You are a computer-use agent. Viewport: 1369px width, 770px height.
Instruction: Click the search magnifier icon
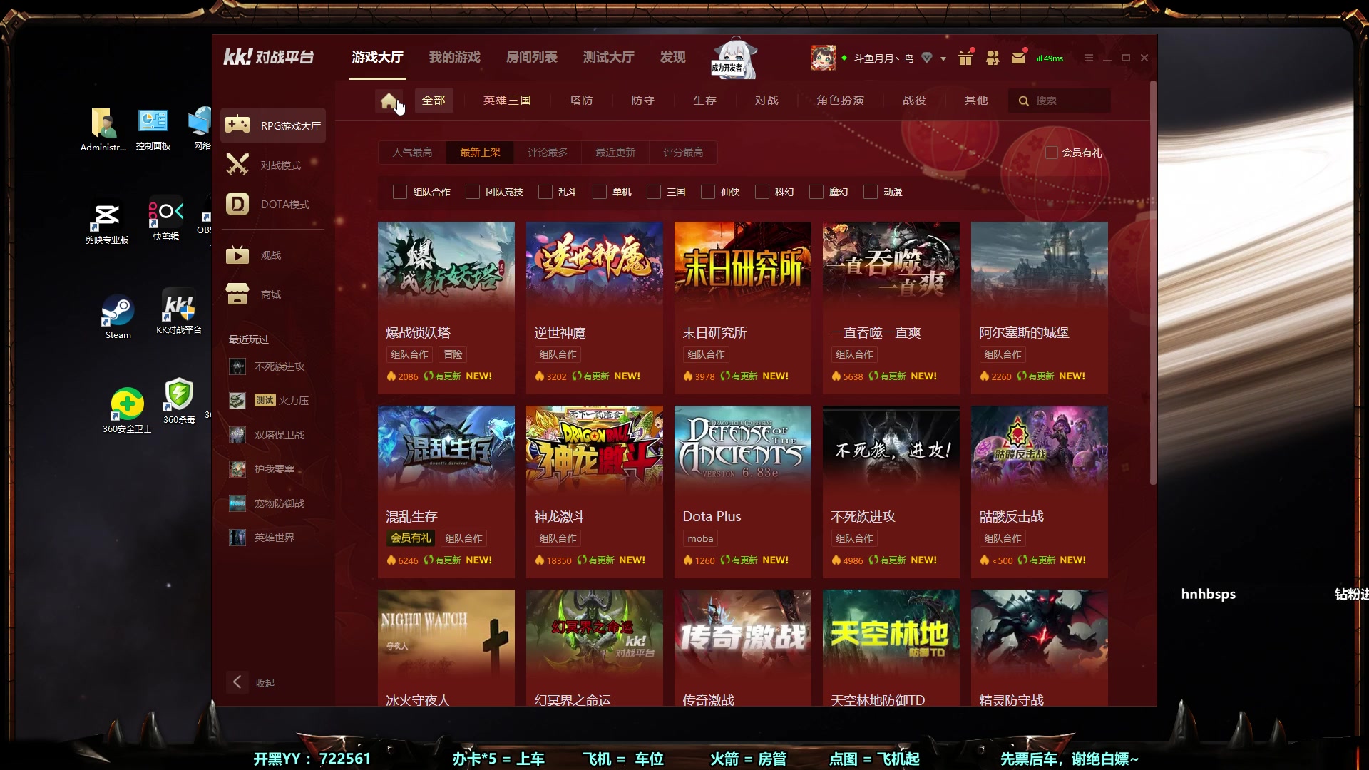(1024, 101)
